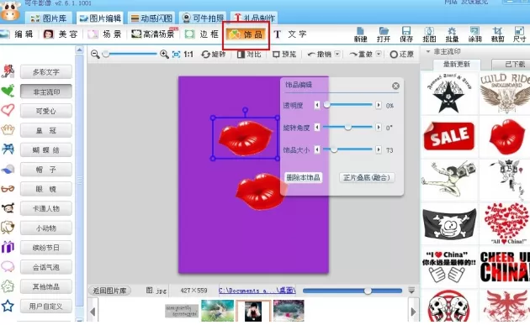Image resolution: width=530 pixels, height=325 pixels.
Task: Choose the 小动物 animals category button
Action: 46,228
